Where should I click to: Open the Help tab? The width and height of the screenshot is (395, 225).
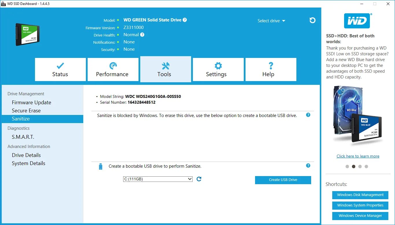click(x=271, y=69)
